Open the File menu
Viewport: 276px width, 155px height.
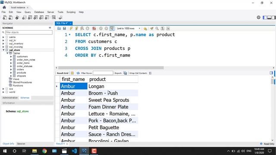pyautogui.click(x=3, y=12)
